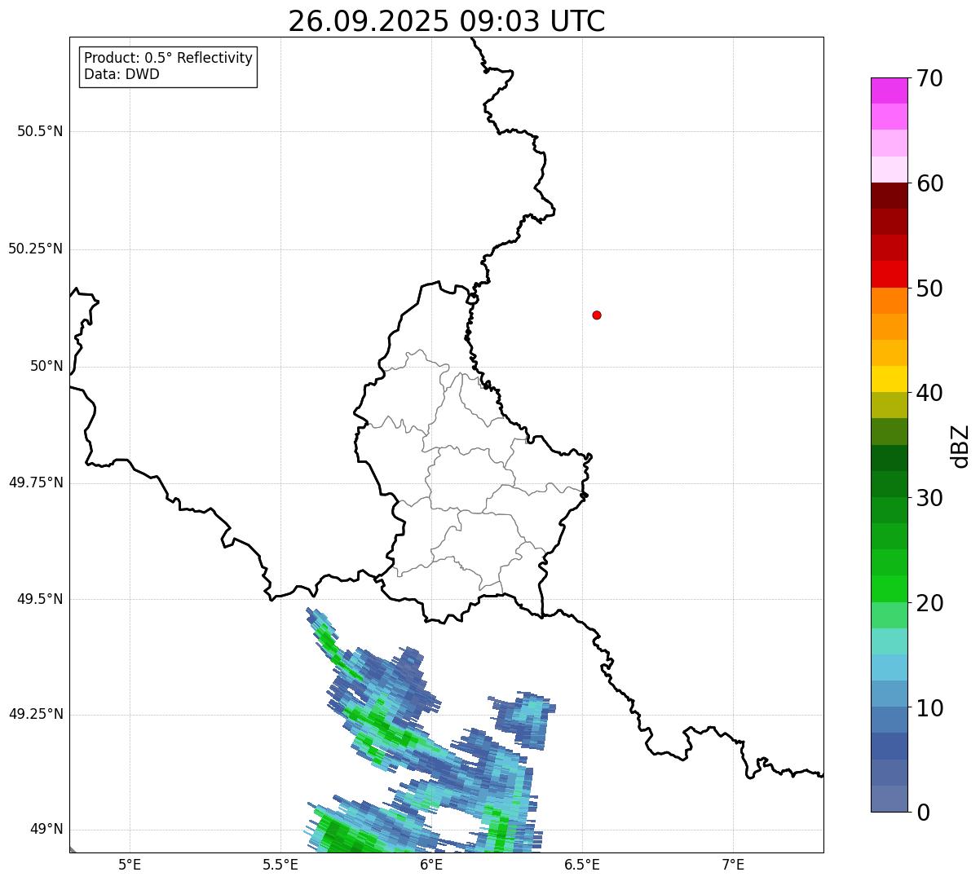
Task: Pick the top magenta colorbar segment
Action: tap(889, 90)
